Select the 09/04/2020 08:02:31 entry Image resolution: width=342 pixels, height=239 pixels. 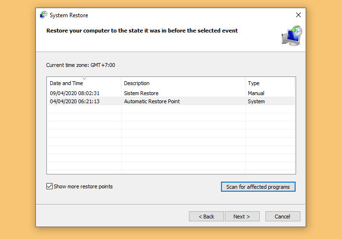75,93
